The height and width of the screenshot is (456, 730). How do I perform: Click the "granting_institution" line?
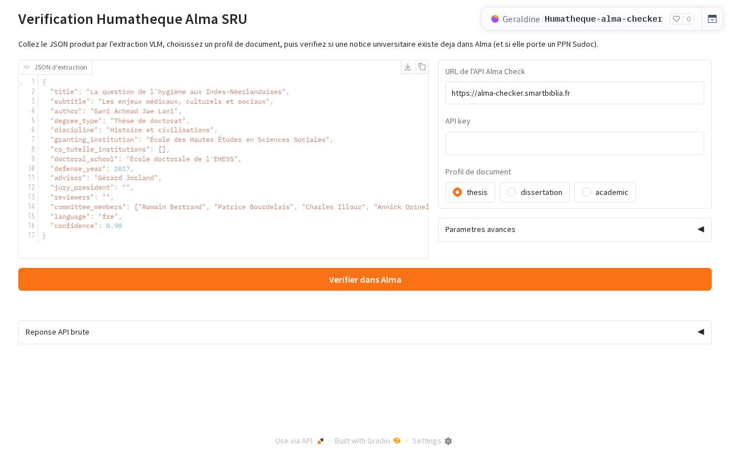pyautogui.click(x=192, y=140)
